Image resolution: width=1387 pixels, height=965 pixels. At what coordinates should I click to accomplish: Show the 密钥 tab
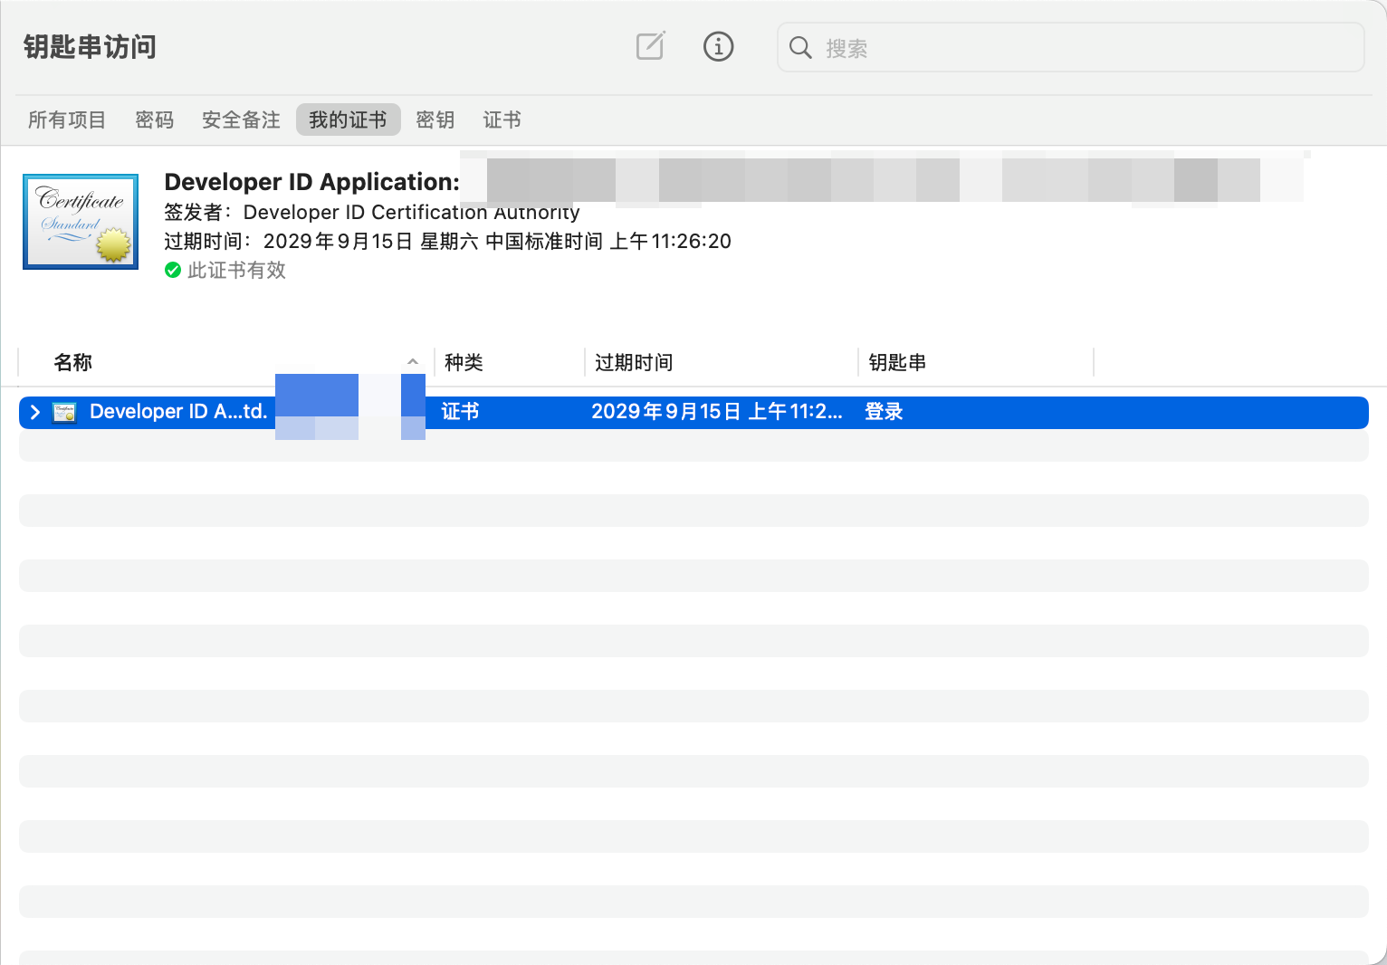coord(435,120)
